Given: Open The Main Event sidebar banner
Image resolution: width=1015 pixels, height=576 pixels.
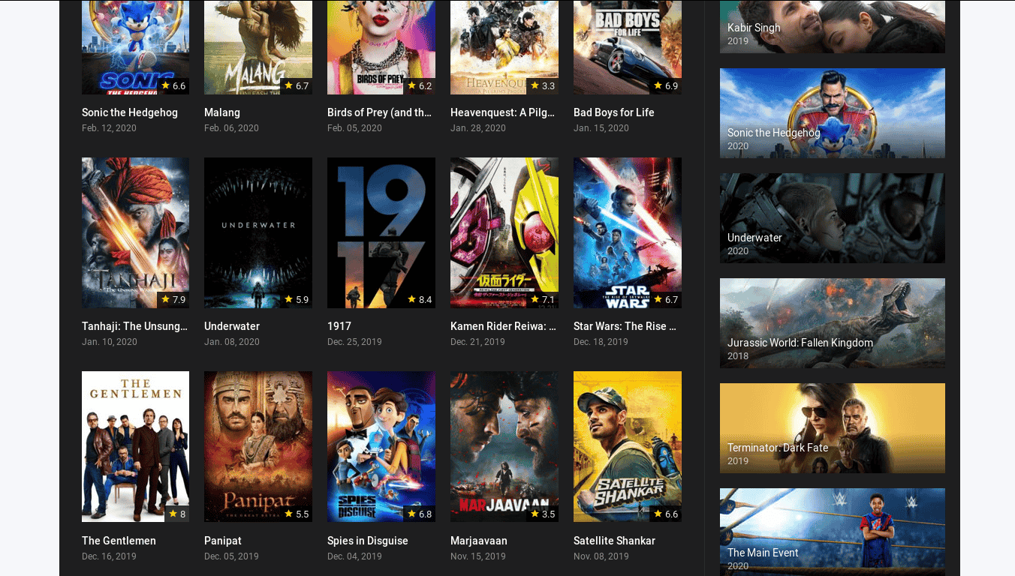Looking at the screenshot, I should (x=833, y=532).
